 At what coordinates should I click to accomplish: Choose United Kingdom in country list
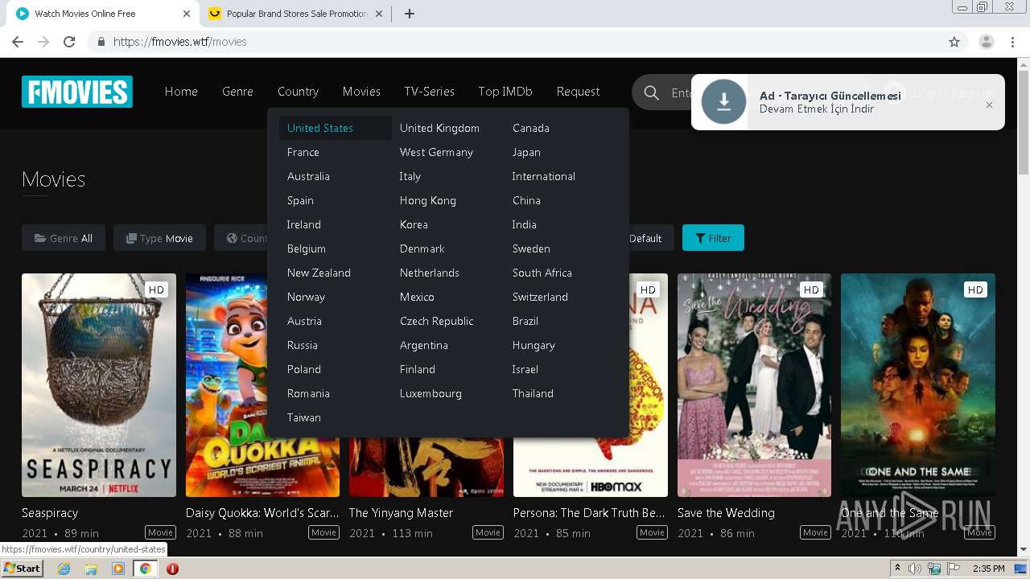439,128
